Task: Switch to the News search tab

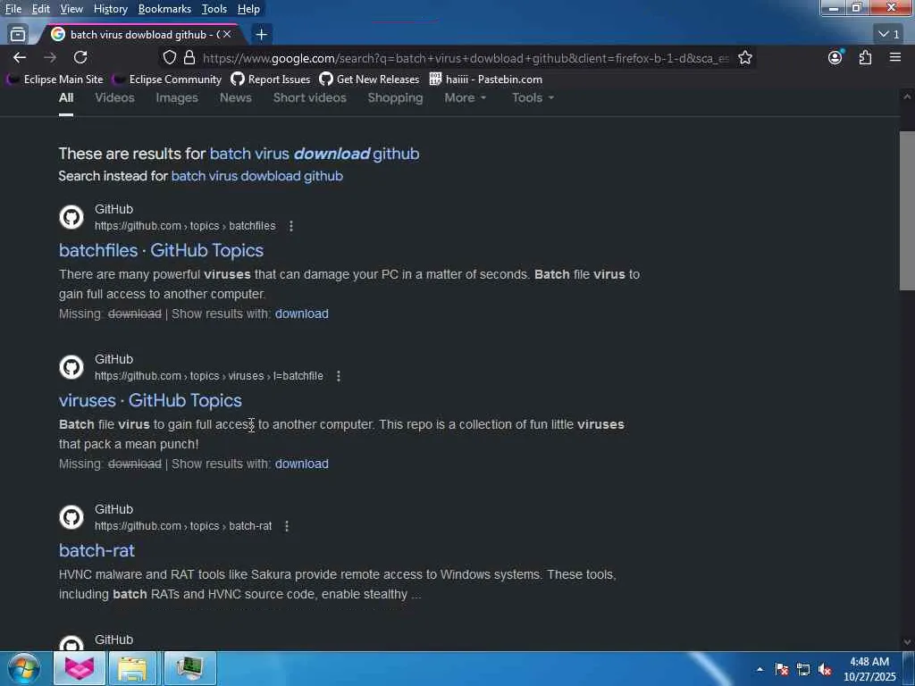Action: click(236, 97)
